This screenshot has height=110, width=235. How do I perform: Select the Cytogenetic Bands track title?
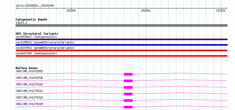(31, 19)
